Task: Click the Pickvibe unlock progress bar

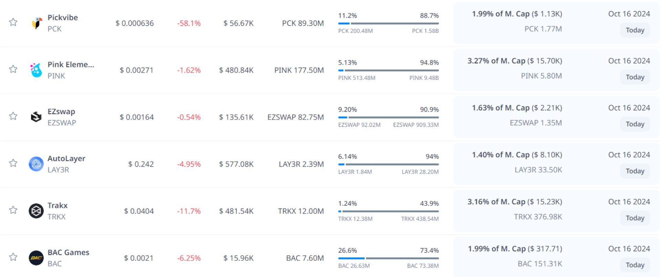Action: pyautogui.click(x=388, y=23)
